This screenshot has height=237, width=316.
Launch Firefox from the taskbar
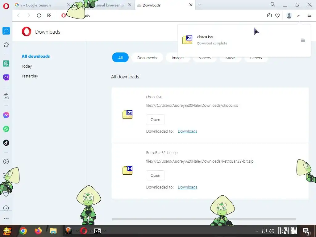[38, 231]
